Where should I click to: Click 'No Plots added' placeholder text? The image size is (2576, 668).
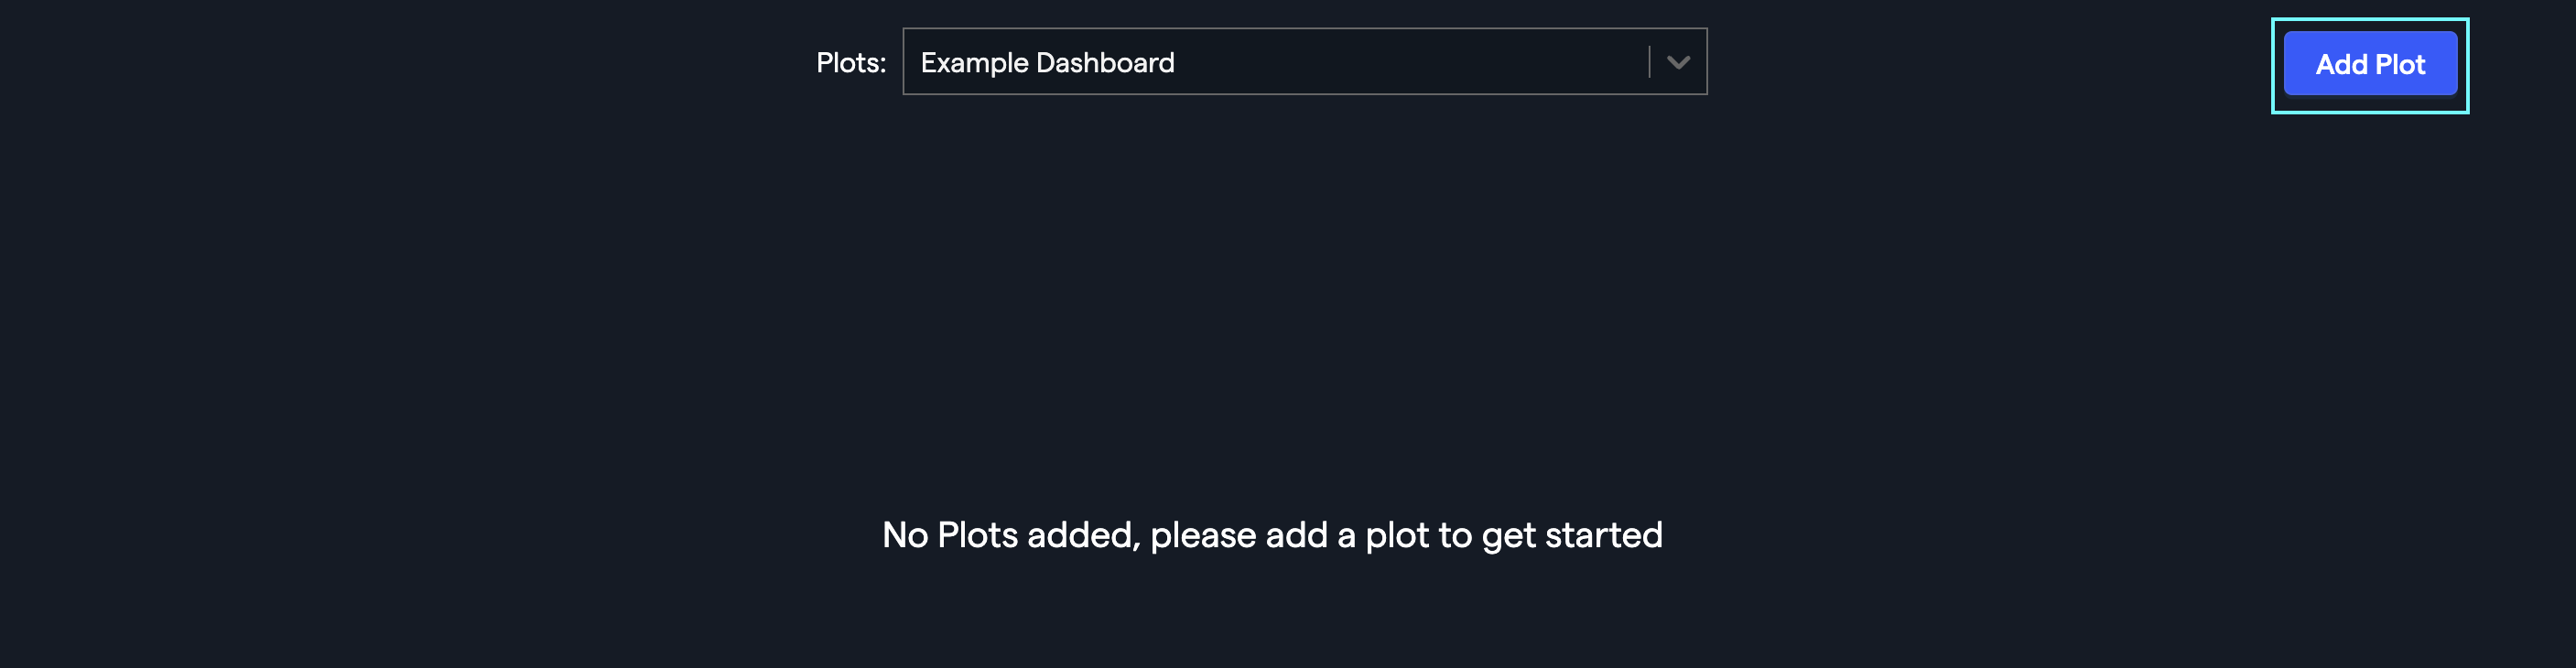point(1272,535)
